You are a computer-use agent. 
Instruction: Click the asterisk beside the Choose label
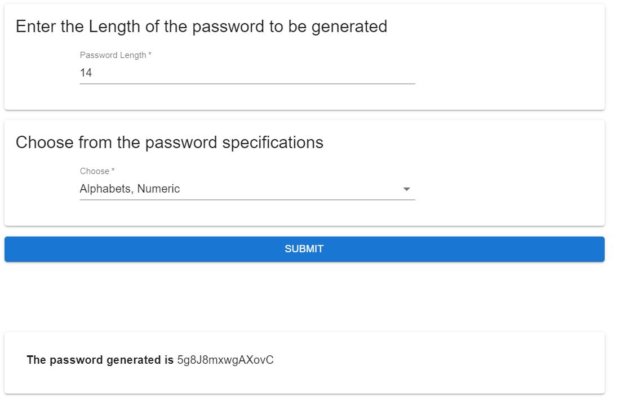tap(113, 171)
